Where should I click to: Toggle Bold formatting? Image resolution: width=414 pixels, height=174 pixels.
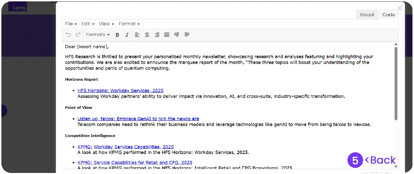(x=117, y=35)
